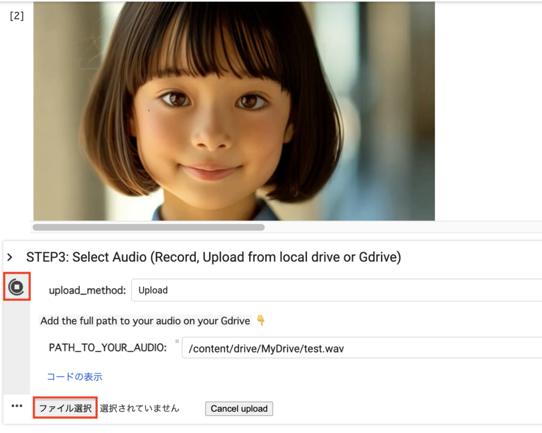
Task: Stop the running STEP3 cell
Action: [17, 287]
